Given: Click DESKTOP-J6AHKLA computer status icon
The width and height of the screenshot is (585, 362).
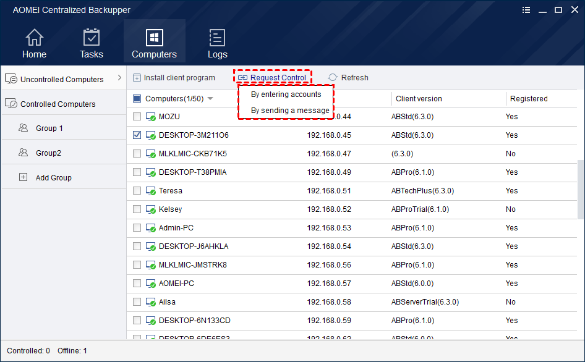Looking at the screenshot, I should pos(151,246).
